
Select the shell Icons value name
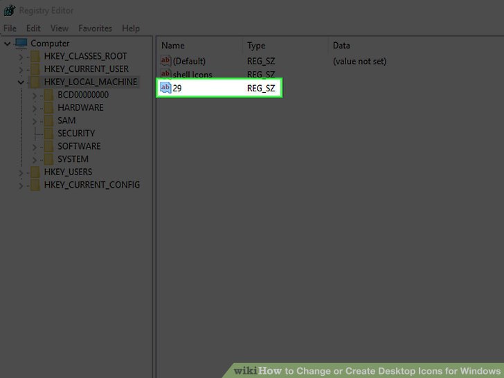(192, 75)
